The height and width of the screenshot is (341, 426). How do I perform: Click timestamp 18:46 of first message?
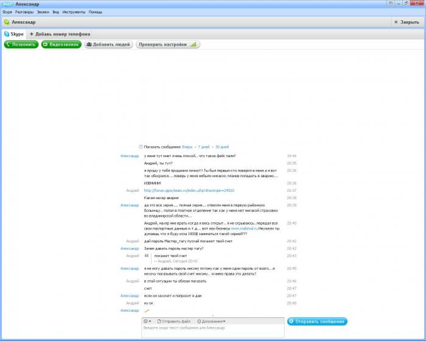pos(292,156)
